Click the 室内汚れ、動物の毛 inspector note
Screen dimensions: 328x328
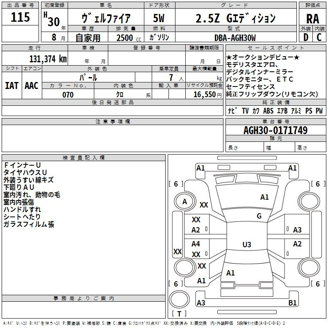(x=32, y=195)
